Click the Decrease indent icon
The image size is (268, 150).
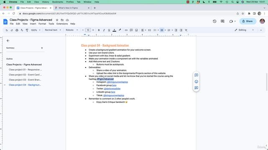(176, 30)
